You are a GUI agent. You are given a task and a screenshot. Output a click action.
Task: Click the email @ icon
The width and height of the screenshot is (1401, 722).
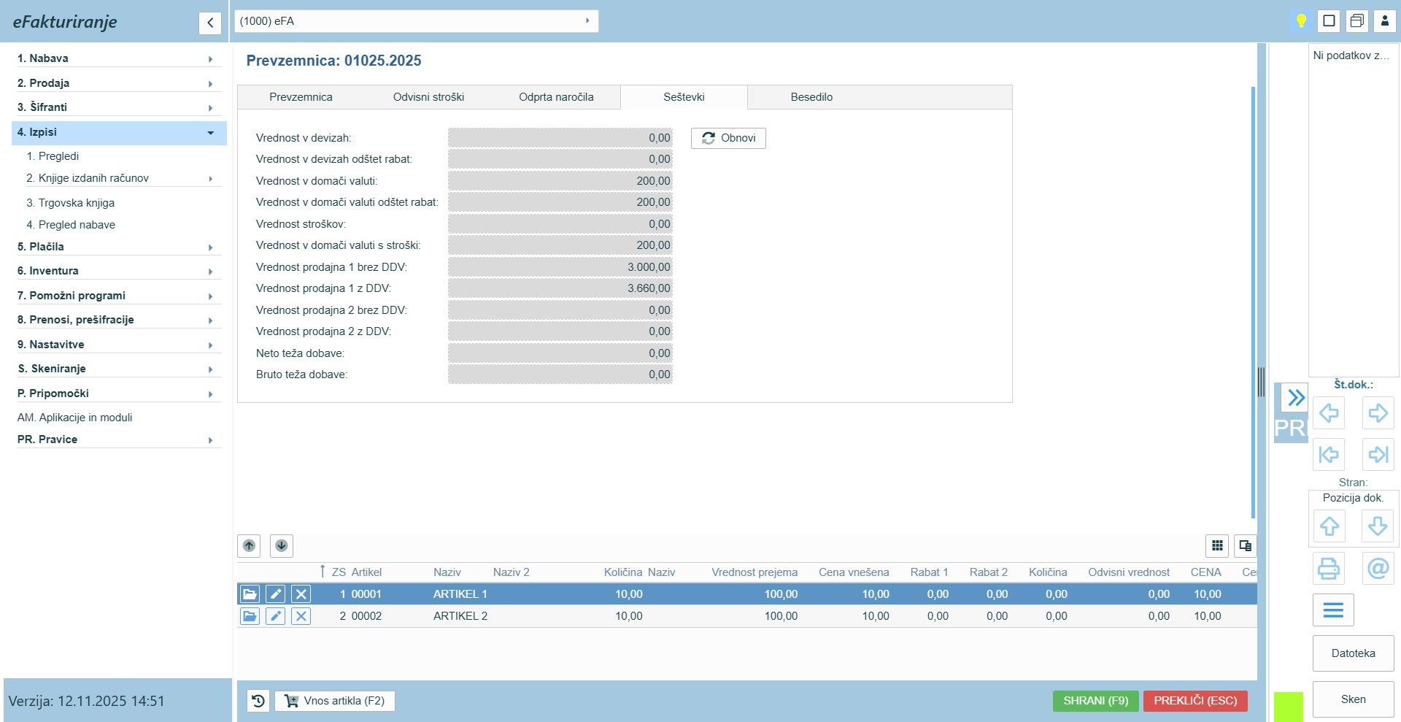[x=1378, y=568]
